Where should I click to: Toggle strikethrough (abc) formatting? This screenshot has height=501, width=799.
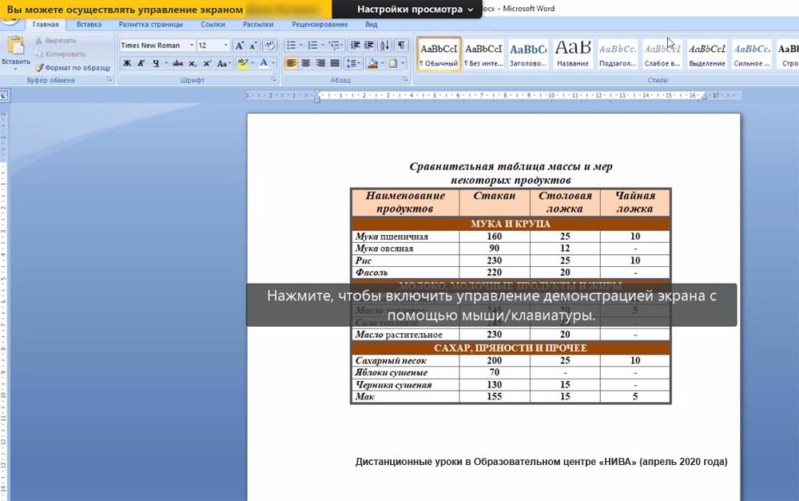178,63
